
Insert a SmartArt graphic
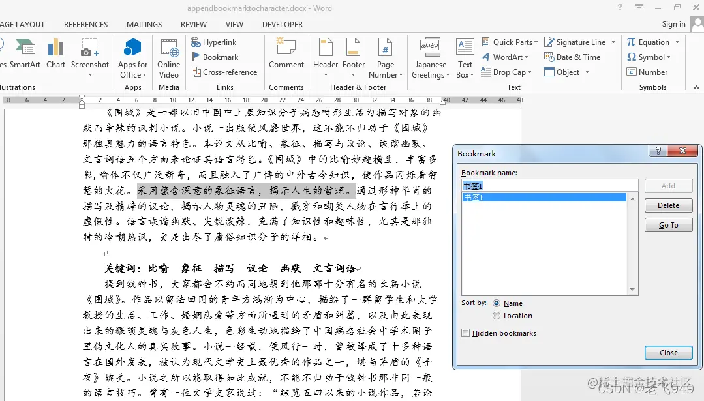26,56
